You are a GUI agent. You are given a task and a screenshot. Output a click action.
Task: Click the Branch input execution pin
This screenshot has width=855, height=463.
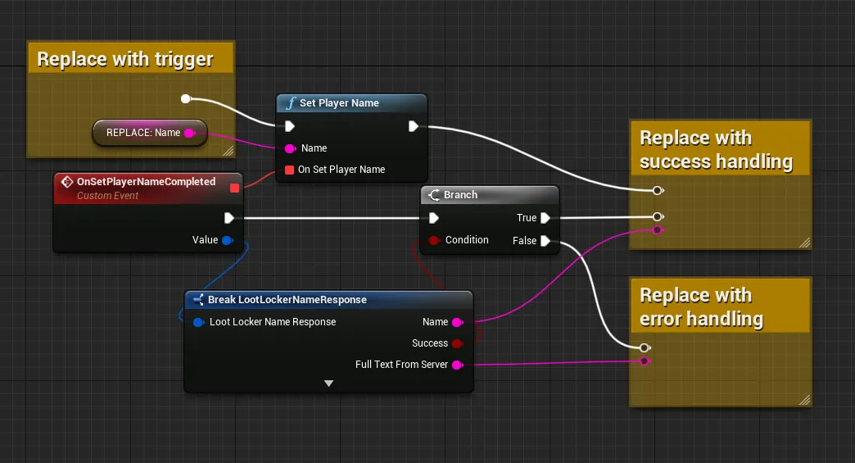click(x=433, y=218)
